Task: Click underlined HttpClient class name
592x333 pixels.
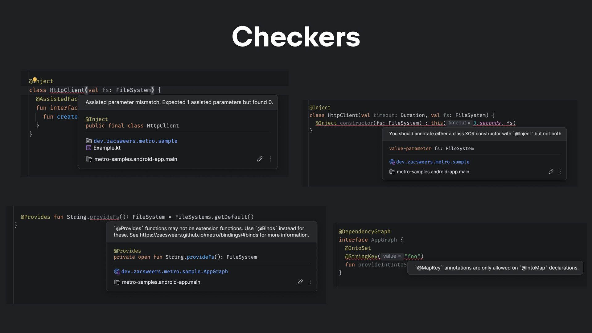Action: coord(67,90)
